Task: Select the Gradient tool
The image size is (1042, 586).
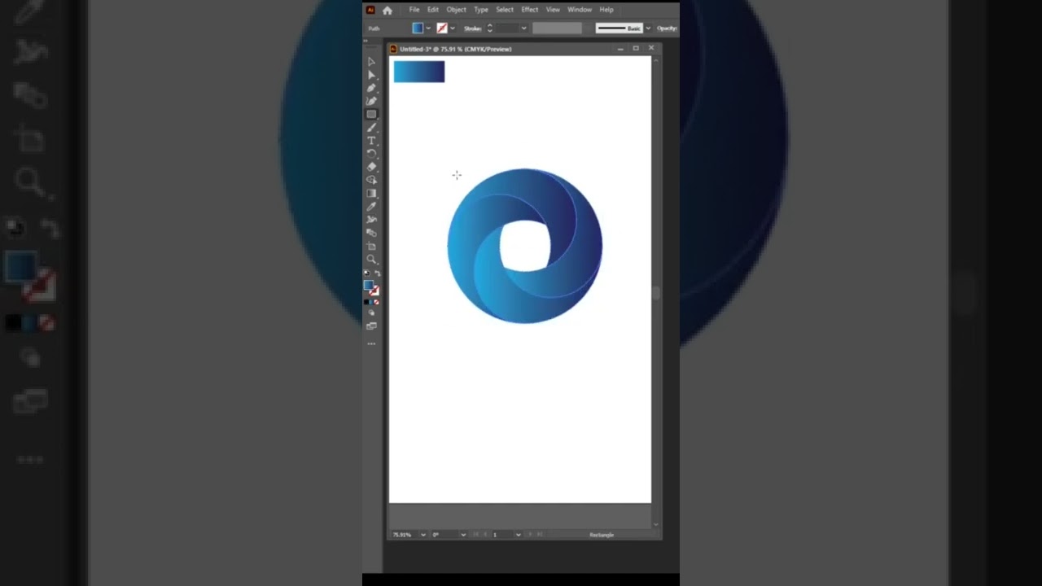Action: click(x=371, y=193)
